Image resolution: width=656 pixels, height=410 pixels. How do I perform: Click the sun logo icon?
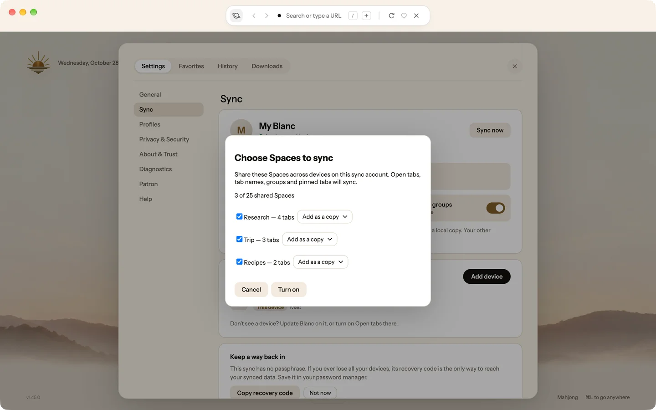(x=38, y=62)
